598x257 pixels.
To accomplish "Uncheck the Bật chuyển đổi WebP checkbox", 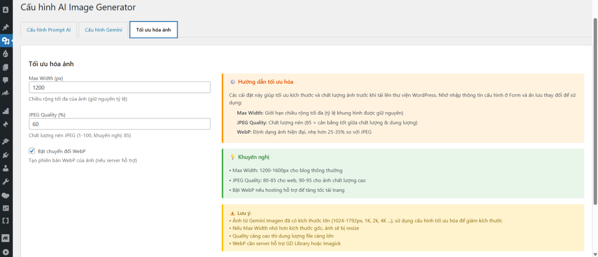I will coord(32,151).
